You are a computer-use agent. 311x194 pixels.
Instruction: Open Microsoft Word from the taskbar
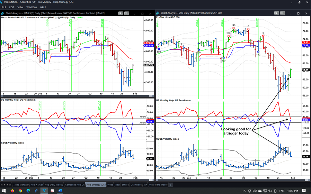(59, 191)
